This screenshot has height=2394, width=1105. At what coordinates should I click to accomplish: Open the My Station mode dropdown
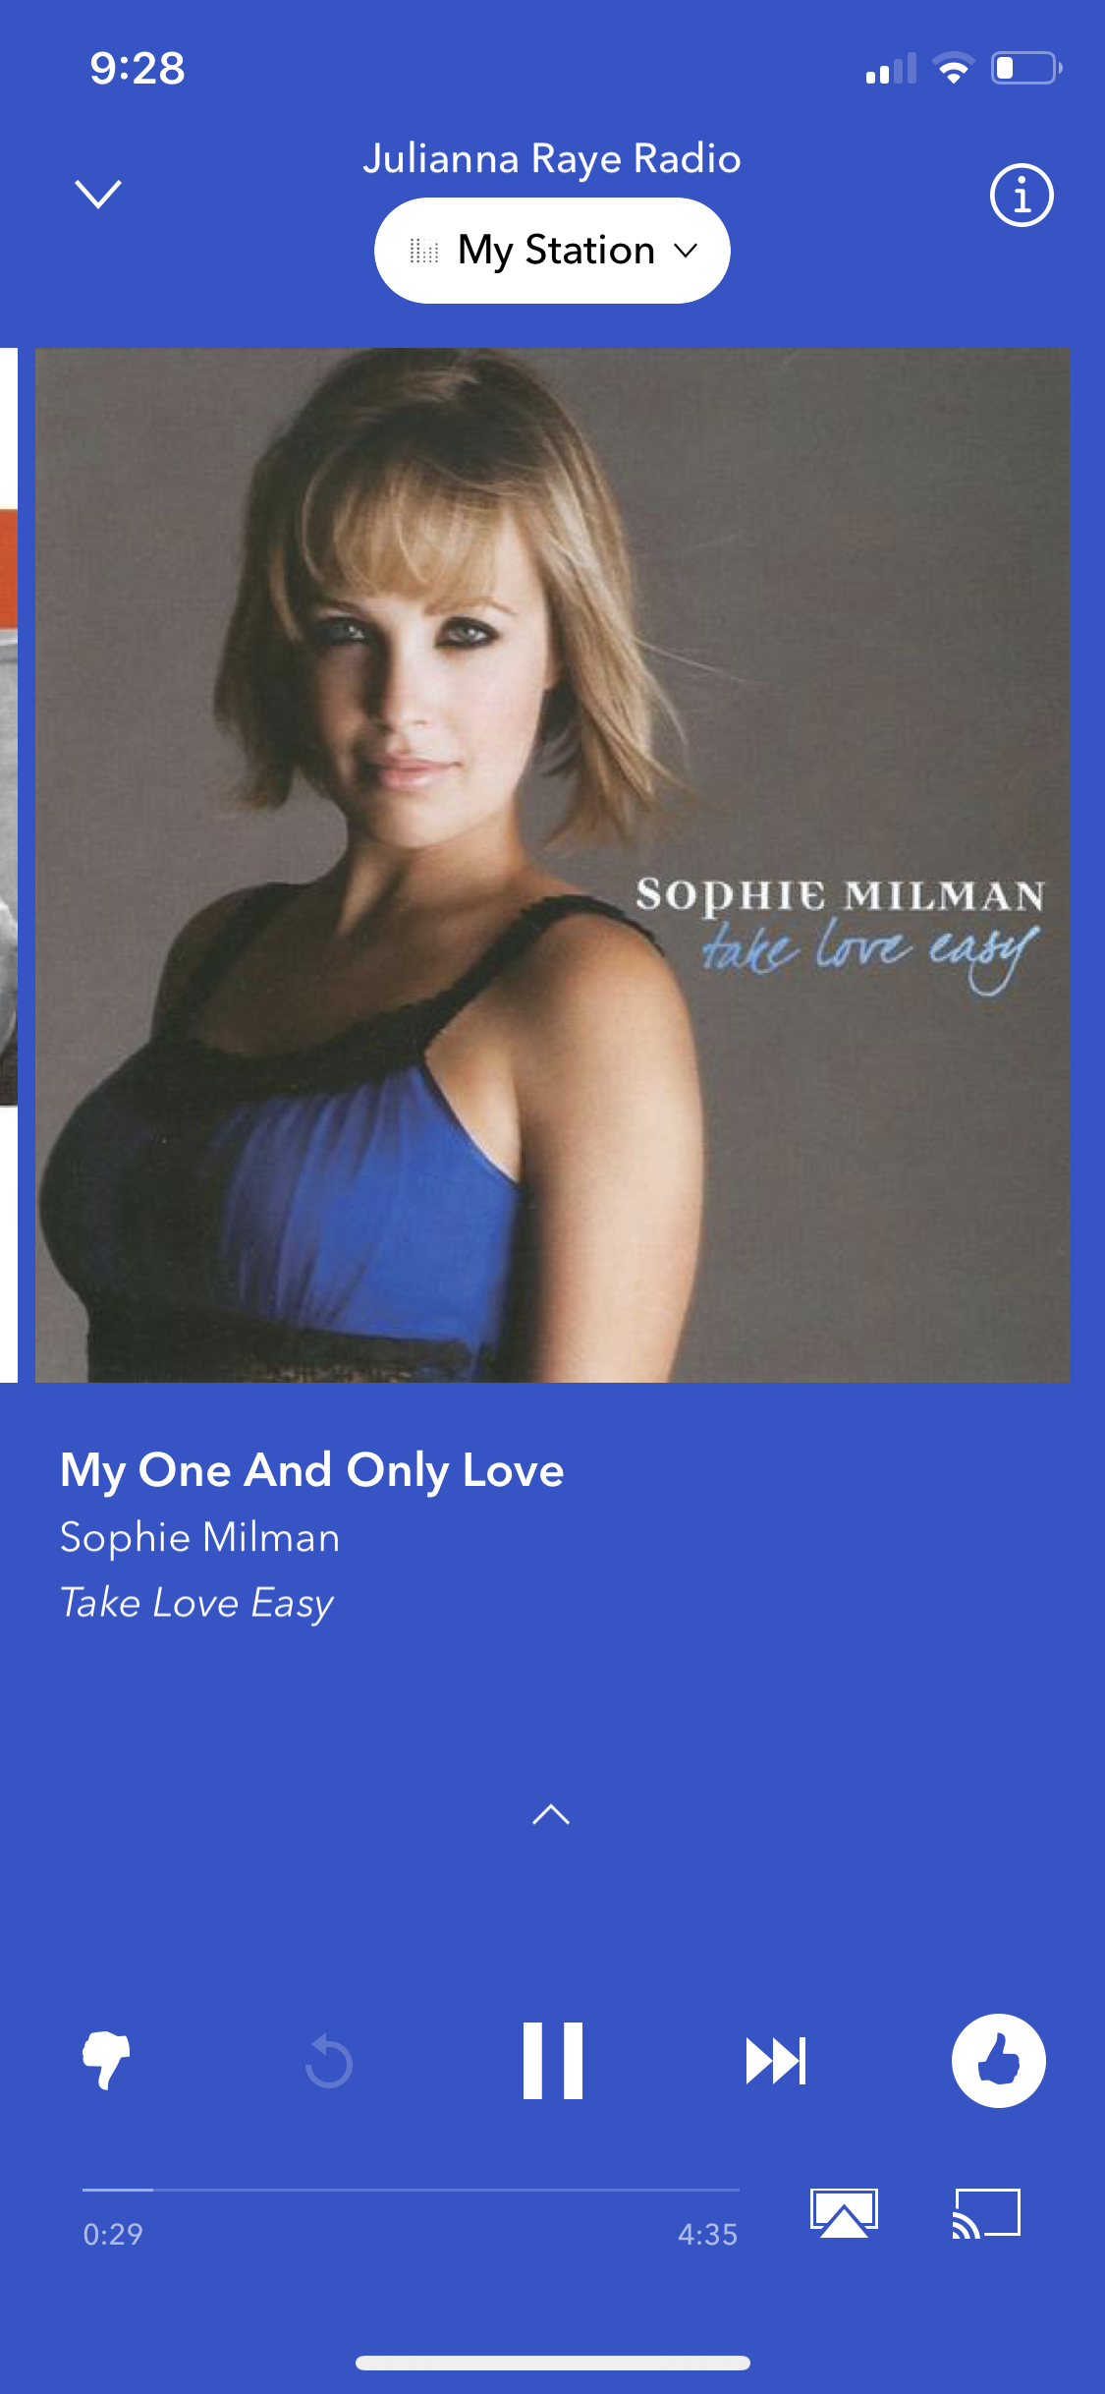pyautogui.click(x=552, y=251)
